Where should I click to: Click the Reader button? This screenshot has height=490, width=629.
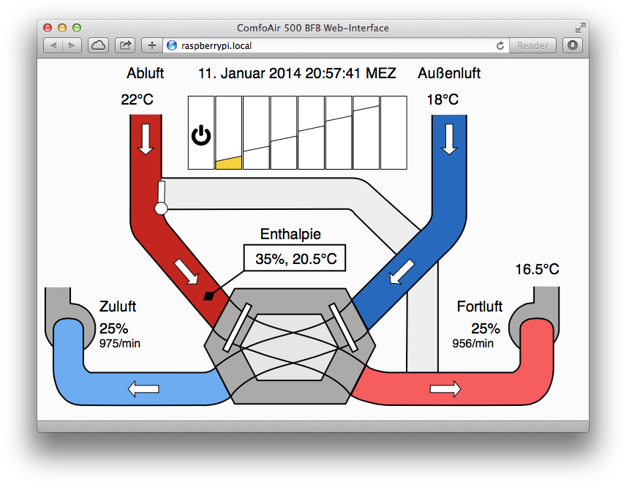pyautogui.click(x=532, y=46)
